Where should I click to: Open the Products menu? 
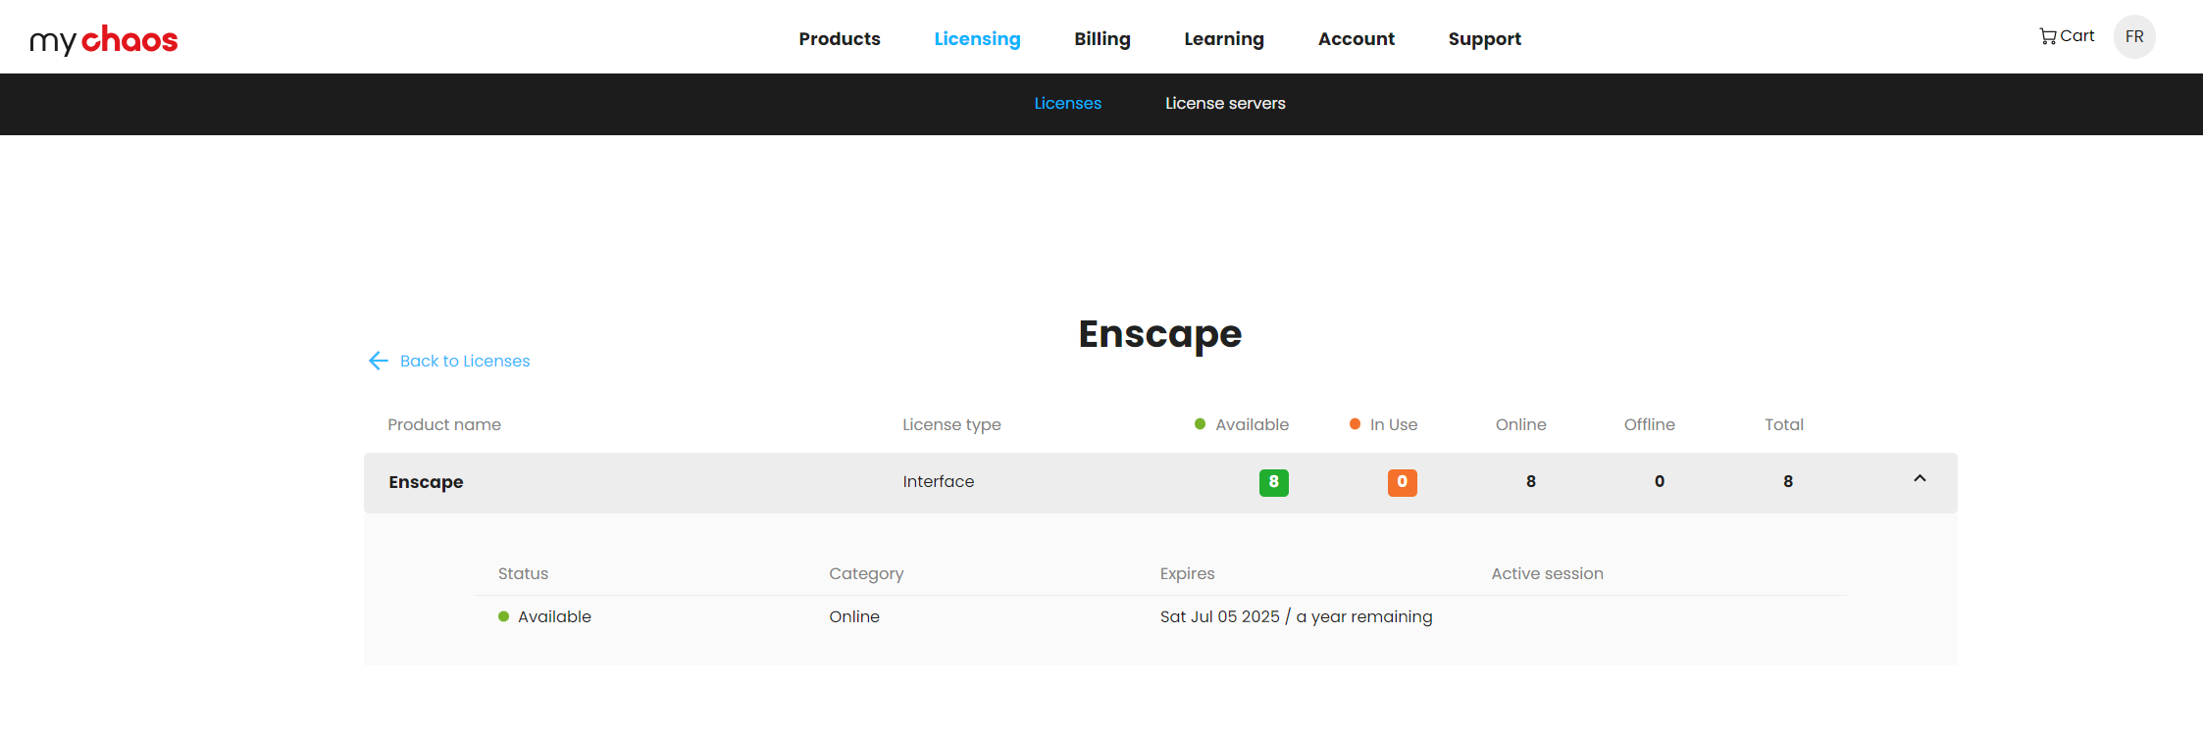840,39
